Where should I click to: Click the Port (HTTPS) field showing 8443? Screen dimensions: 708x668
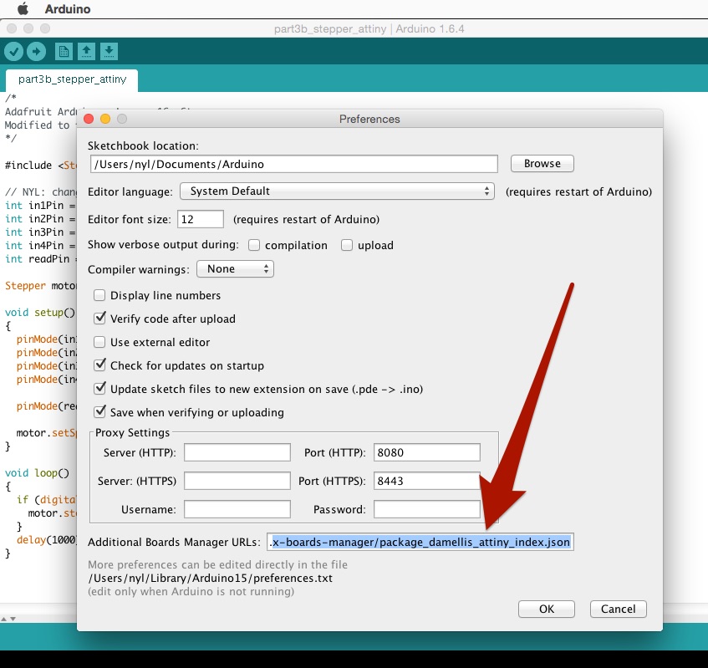pos(426,481)
